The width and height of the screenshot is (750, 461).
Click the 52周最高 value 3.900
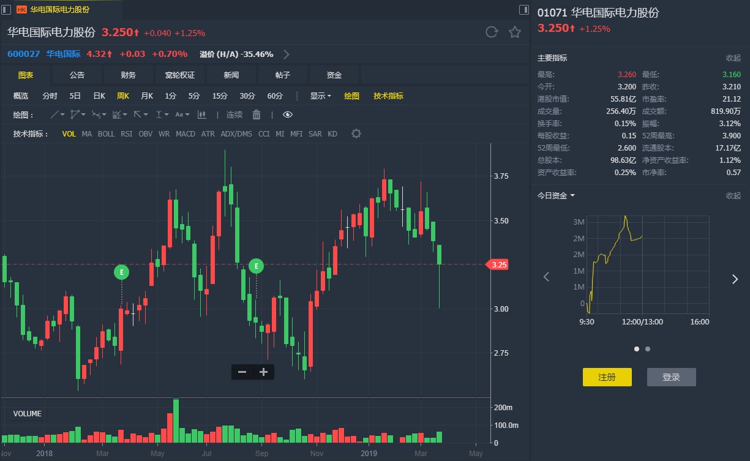730,136
